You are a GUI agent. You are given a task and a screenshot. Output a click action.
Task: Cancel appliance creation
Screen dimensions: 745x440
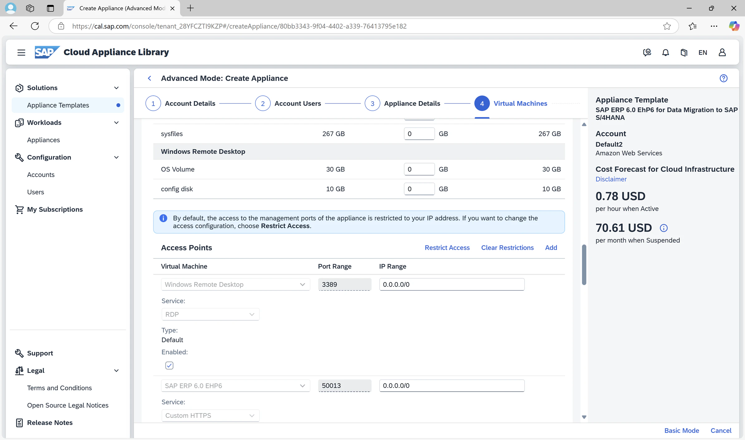pyautogui.click(x=721, y=431)
